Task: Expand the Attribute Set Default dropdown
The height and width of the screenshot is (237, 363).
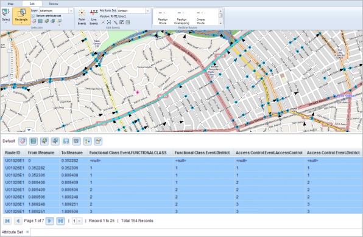Action: [x=148, y=11]
